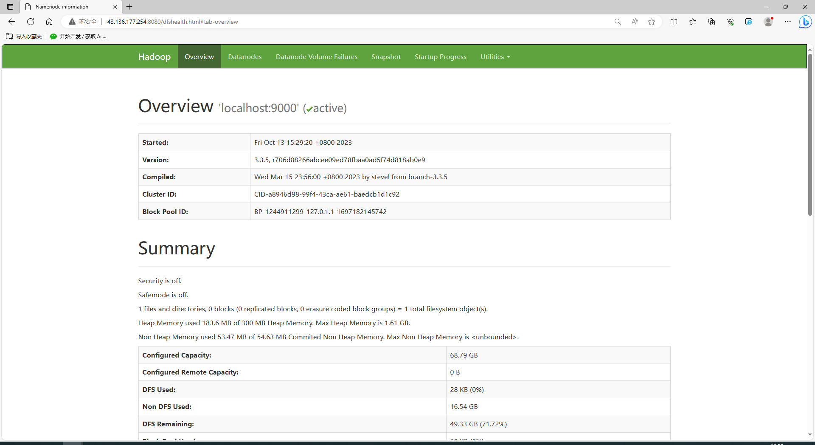This screenshot has width=815, height=445.
Task: Click the page vertical scrollbar thumb
Action: tap(810, 135)
